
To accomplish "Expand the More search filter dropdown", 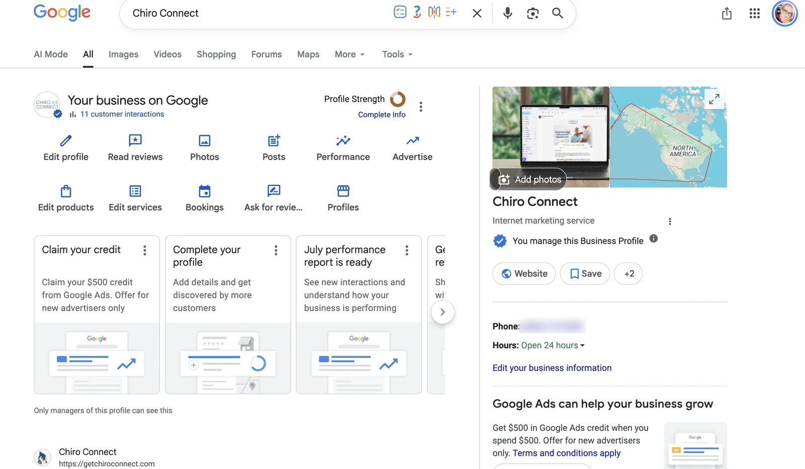I will click(x=350, y=54).
